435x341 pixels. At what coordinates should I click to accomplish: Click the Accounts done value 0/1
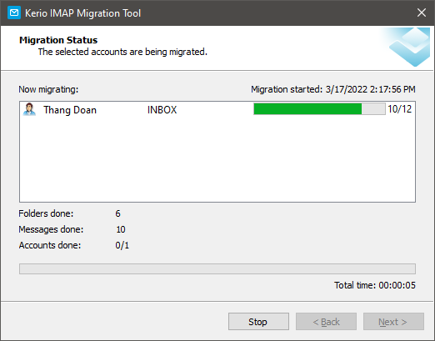pyautogui.click(x=122, y=245)
